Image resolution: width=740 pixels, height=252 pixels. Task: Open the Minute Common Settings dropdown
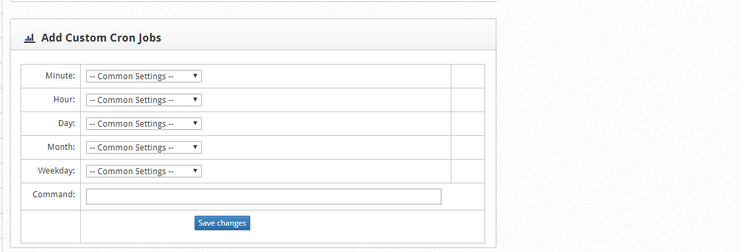click(x=144, y=76)
